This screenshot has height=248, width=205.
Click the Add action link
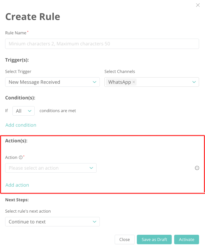pos(17,185)
